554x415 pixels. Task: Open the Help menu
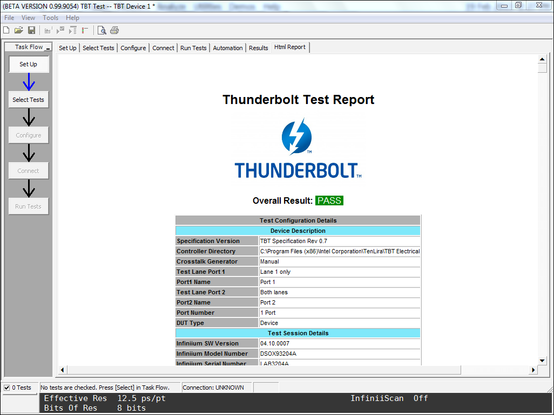(72, 18)
